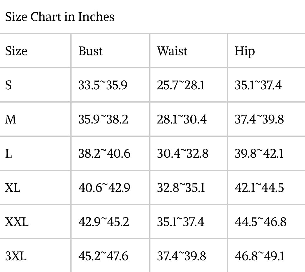The image size is (305, 272).
Task: Click the Hip column header
Action: [x=244, y=52]
